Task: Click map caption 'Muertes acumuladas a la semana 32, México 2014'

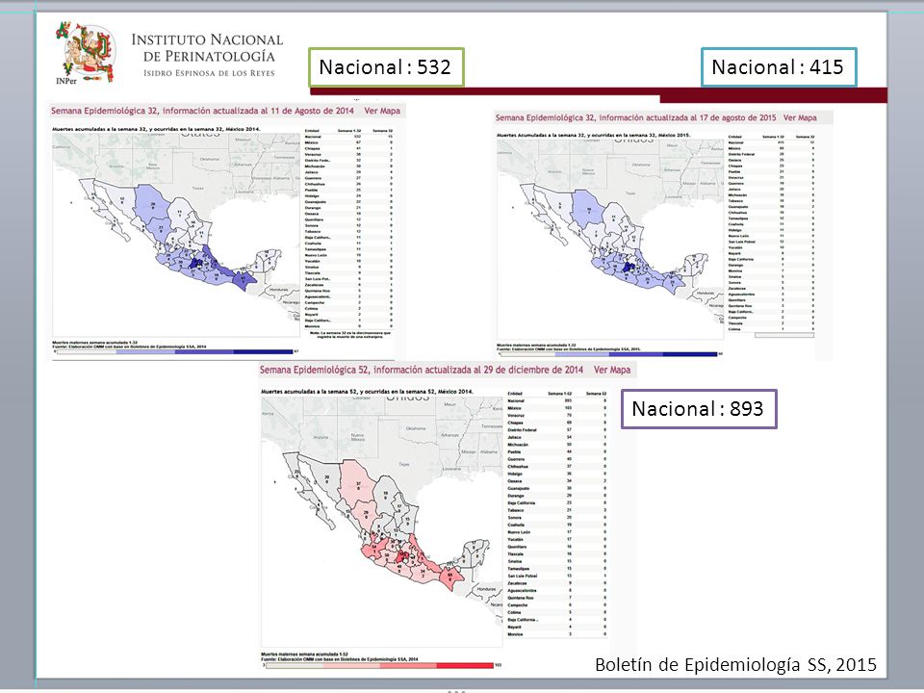Action: click(x=156, y=128)
